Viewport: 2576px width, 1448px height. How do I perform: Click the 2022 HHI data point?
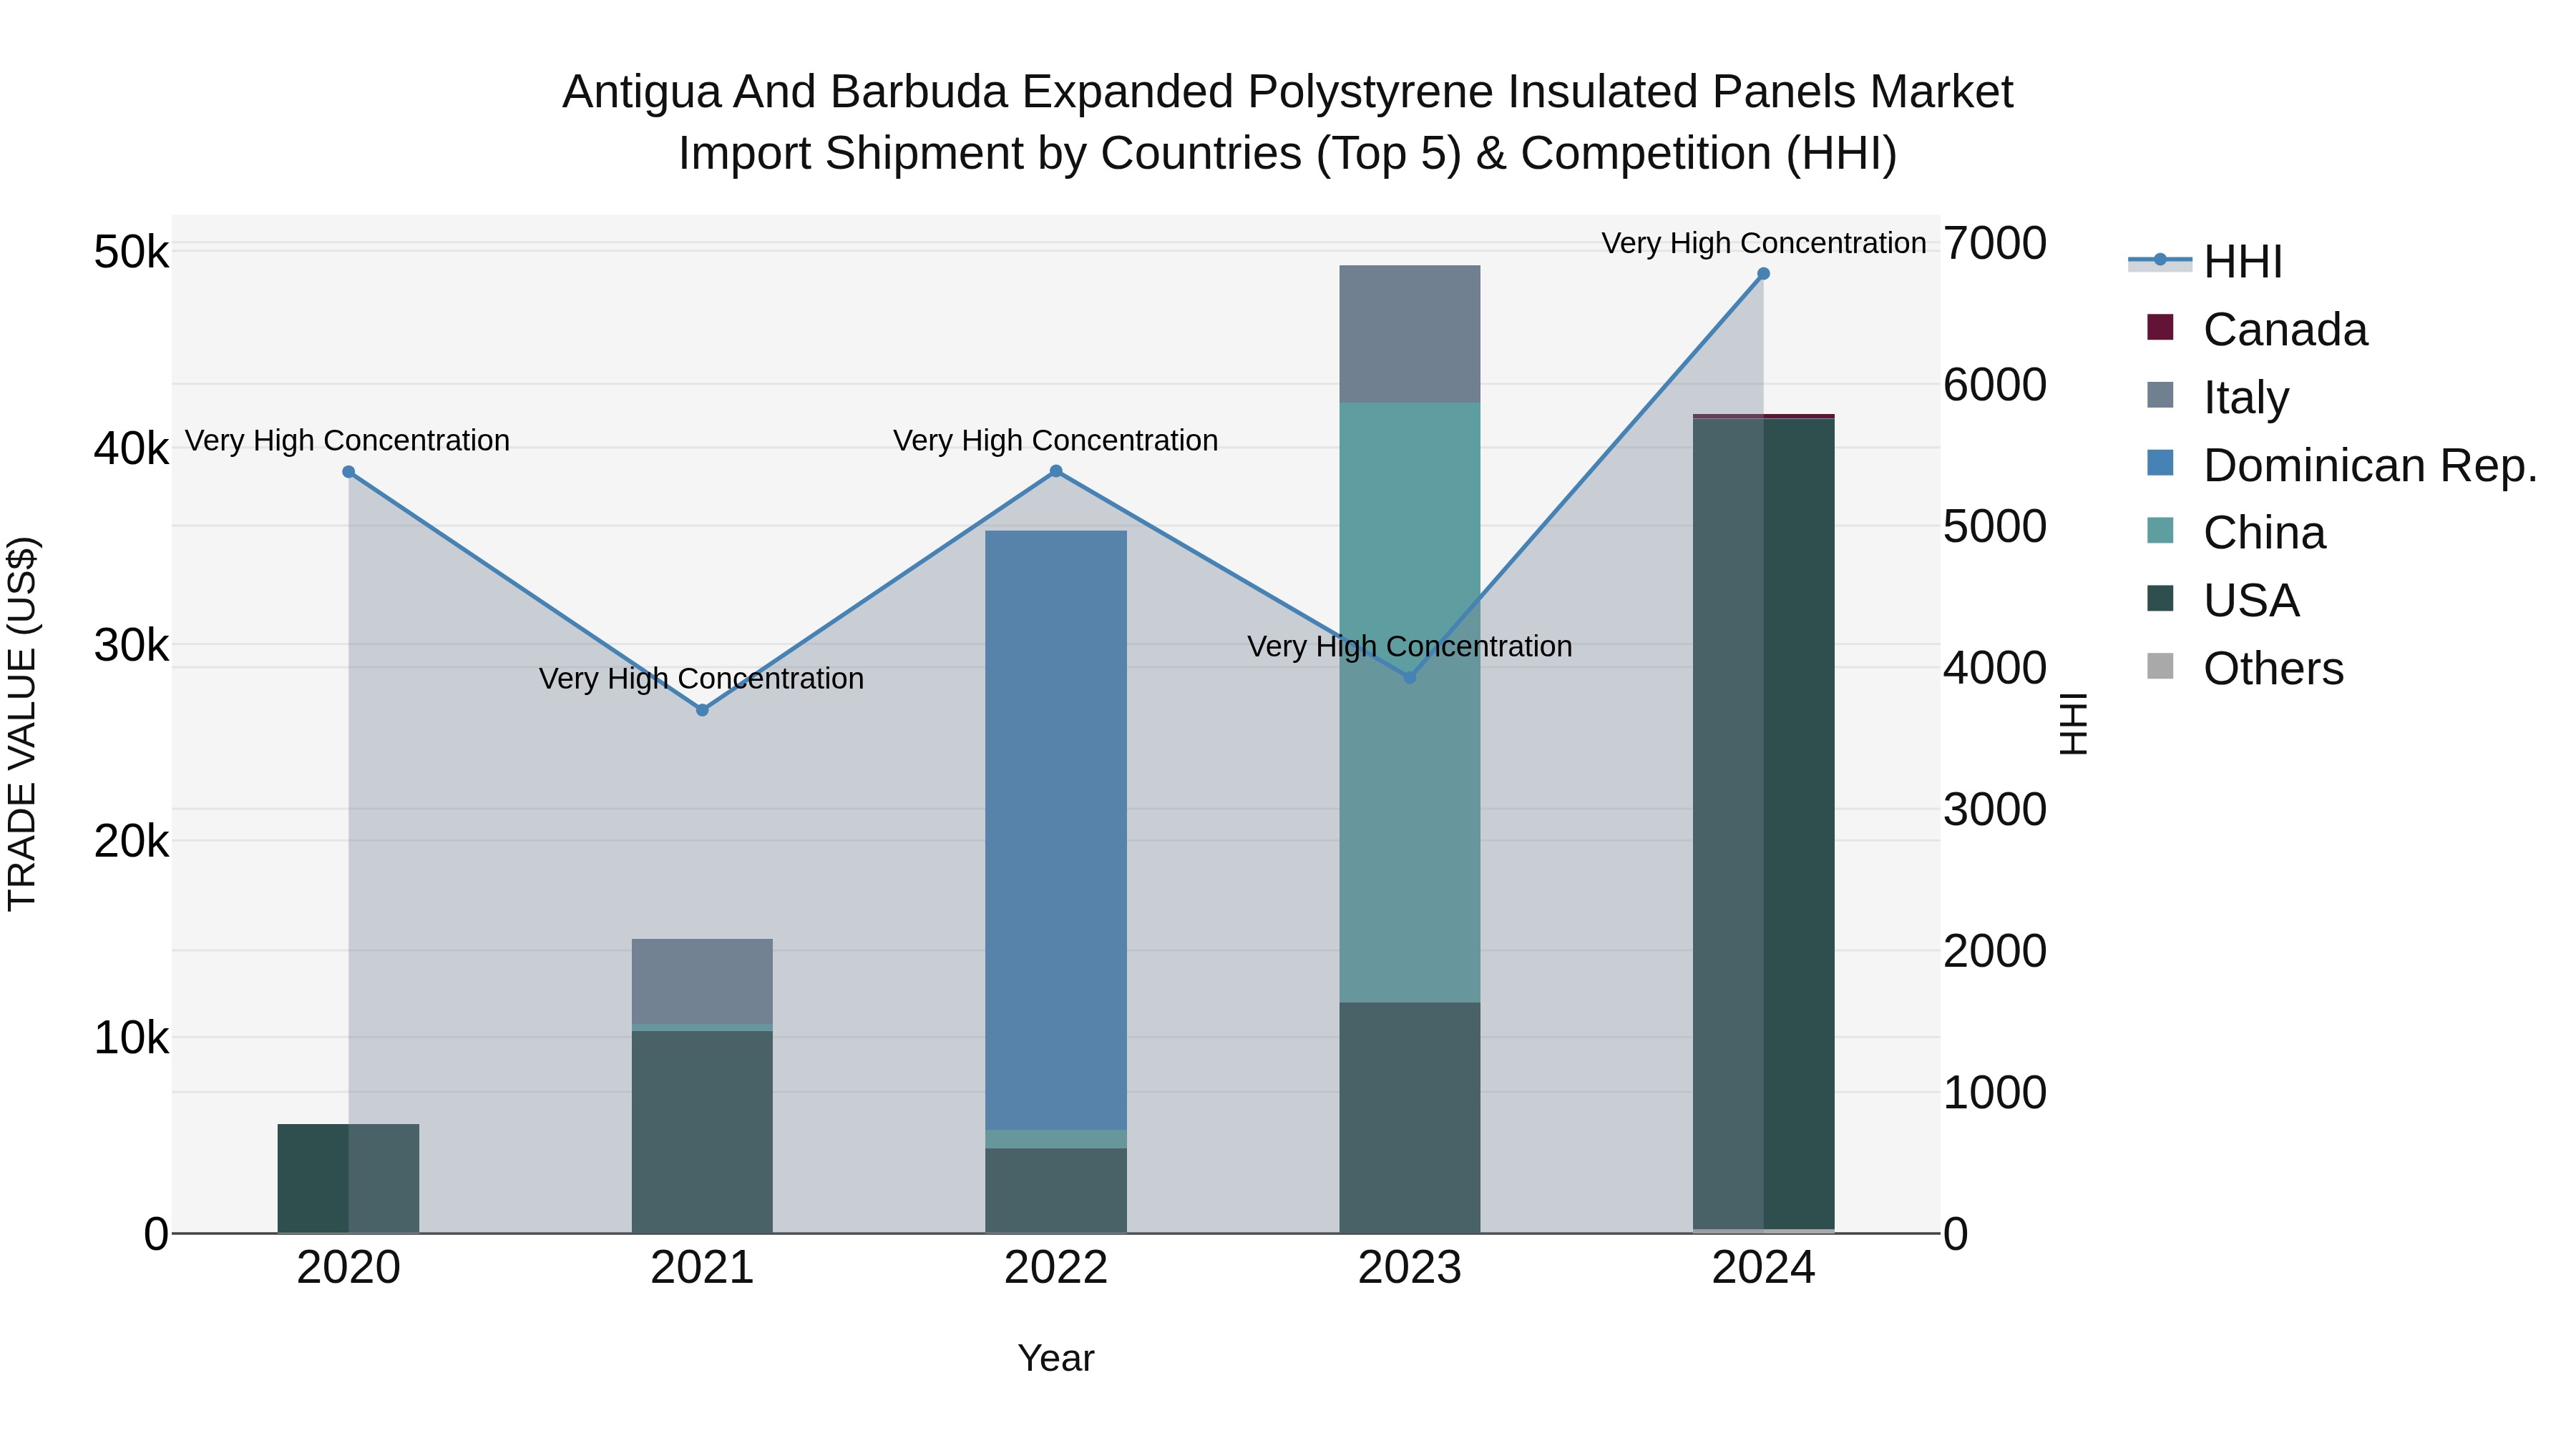pos(1056,471)
